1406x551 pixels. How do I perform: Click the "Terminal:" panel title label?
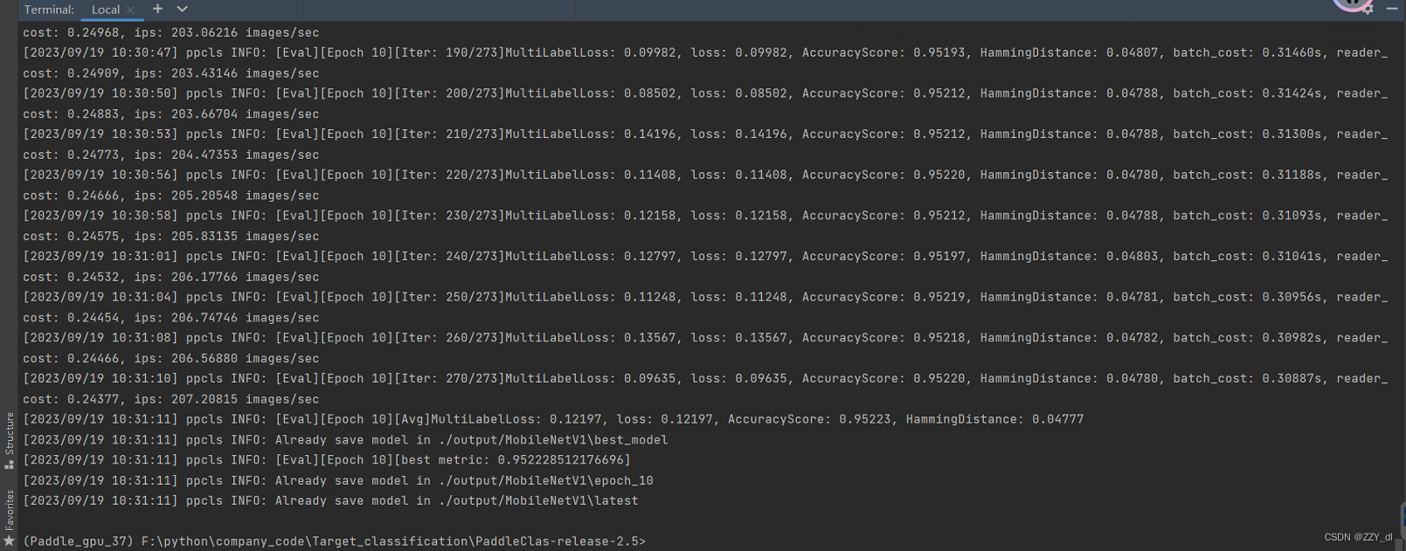(x=49, y=10)
